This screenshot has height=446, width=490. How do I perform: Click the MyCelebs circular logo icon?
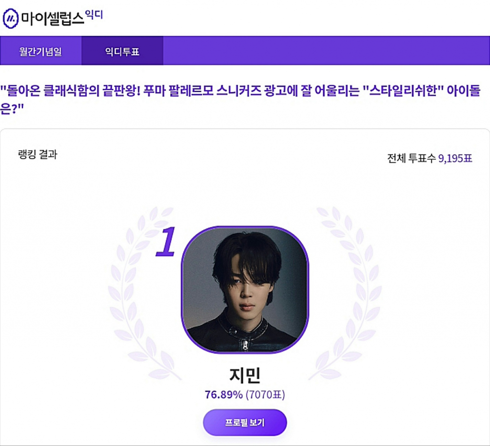(x=11, y=19)
